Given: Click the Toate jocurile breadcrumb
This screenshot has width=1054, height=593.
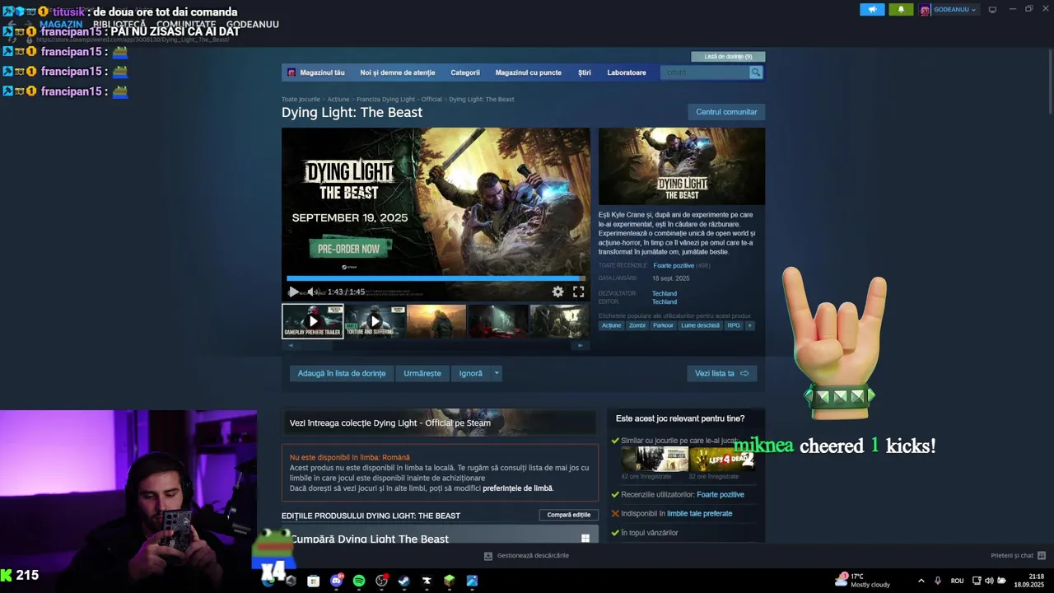Looking at the screenshot, I should (301, 99).
